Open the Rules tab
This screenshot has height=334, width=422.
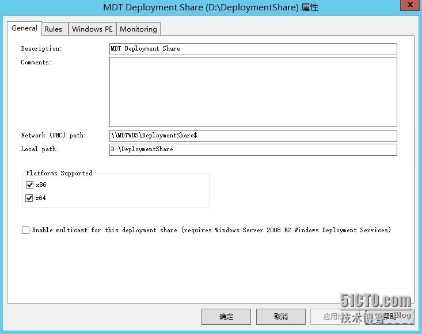(x=54, y=29)
